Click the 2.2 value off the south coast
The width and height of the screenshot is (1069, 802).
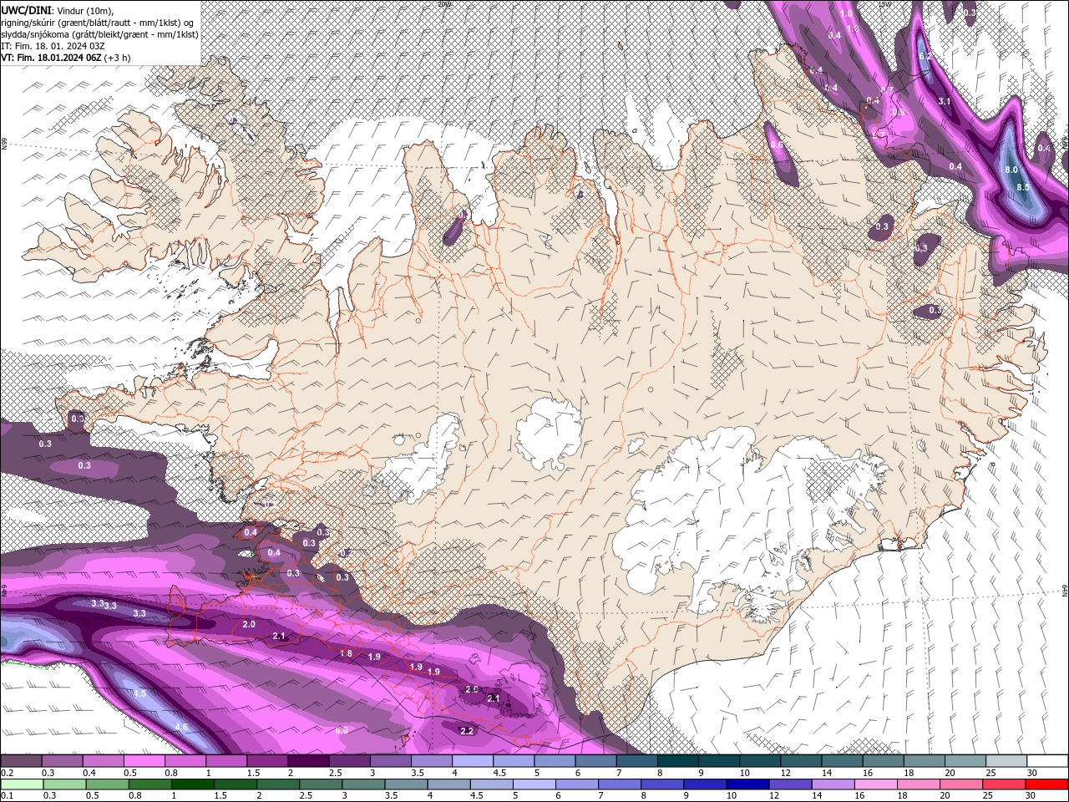coord(467,731)
